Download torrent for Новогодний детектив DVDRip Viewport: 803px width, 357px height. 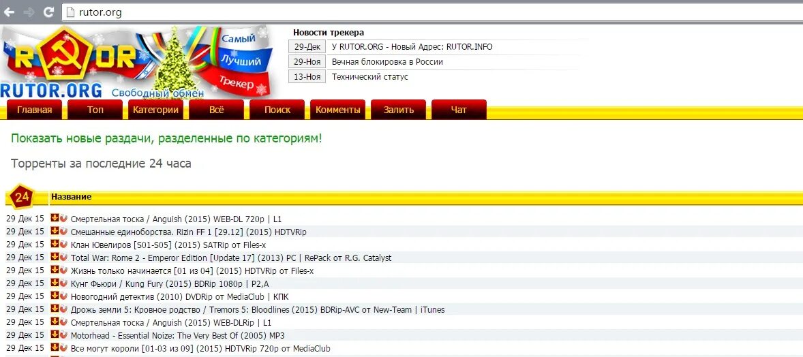[55, 296]
